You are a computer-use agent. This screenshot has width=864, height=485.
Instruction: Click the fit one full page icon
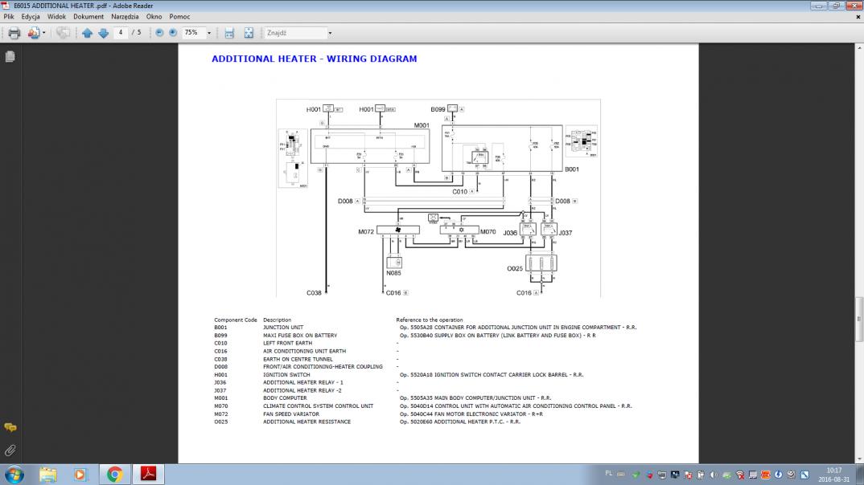249,33
